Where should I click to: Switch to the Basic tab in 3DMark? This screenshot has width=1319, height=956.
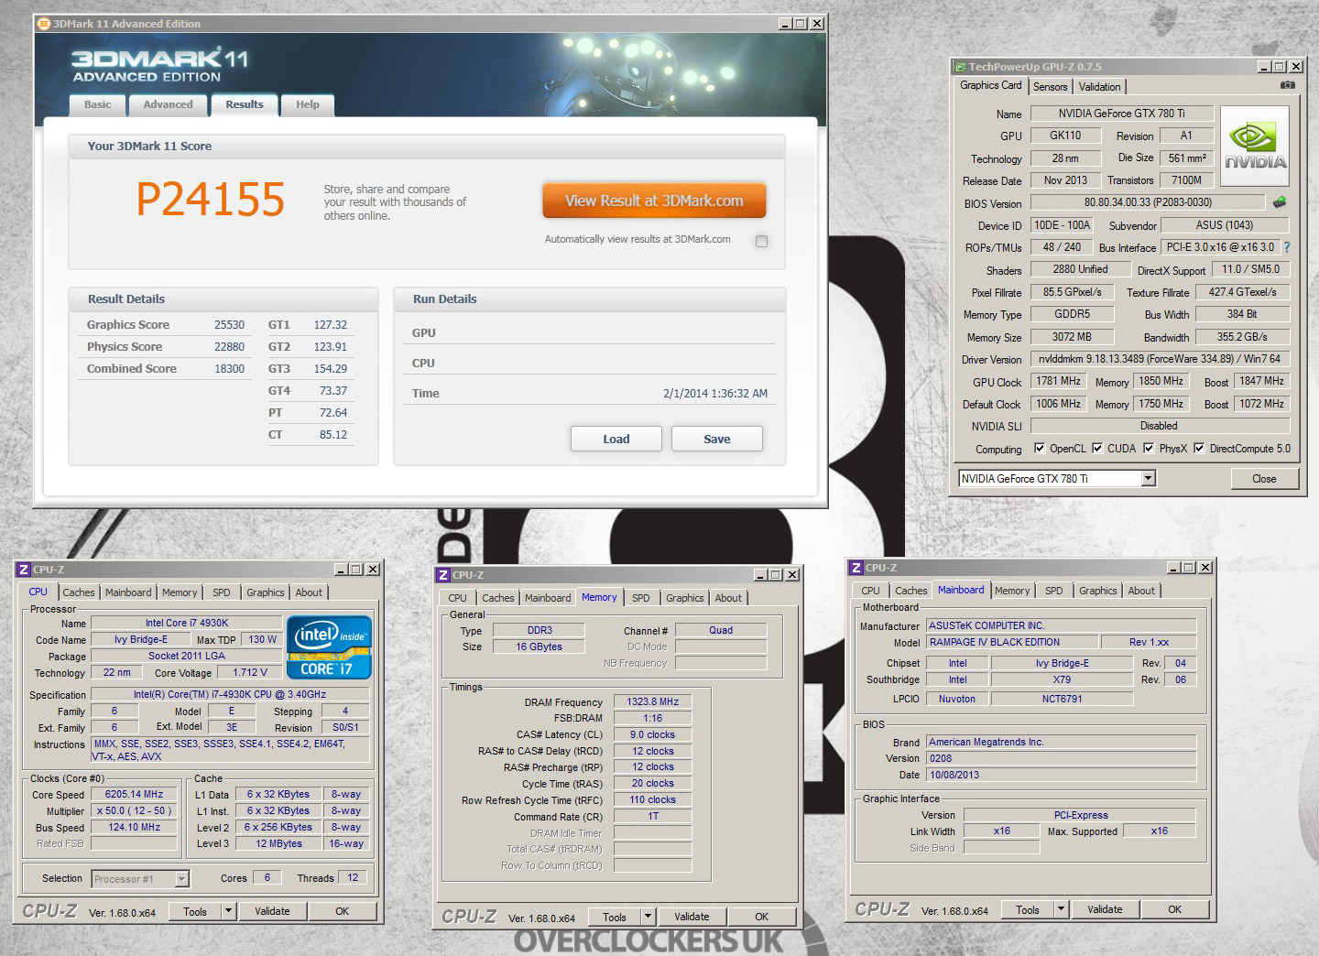pyautogui.click(x=98, y=105)
